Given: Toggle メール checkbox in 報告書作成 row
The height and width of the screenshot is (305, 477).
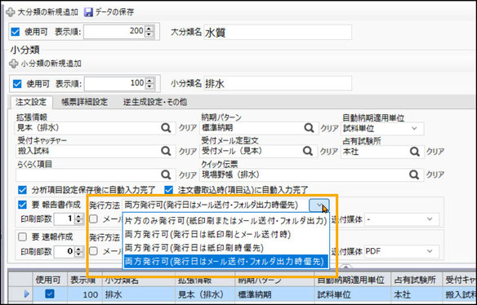Looking at the screenshot, I should pos(93,219).
